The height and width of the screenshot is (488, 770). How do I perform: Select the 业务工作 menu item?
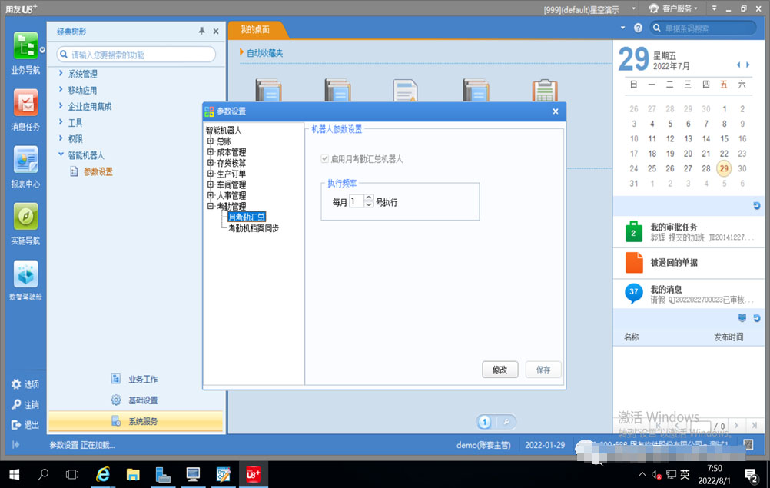click(x=142, y=379)
